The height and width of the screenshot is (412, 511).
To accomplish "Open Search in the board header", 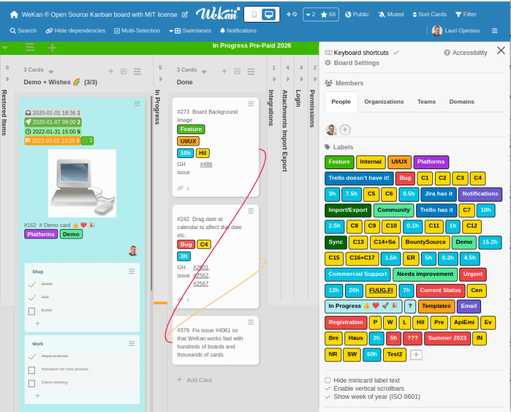I will coord(23,31).
